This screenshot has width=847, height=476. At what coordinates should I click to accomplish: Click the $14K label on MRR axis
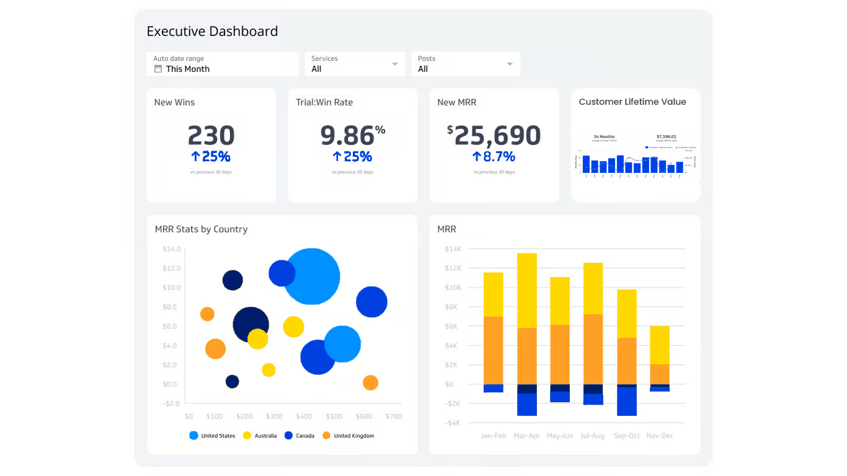click(x=453, y=249)
